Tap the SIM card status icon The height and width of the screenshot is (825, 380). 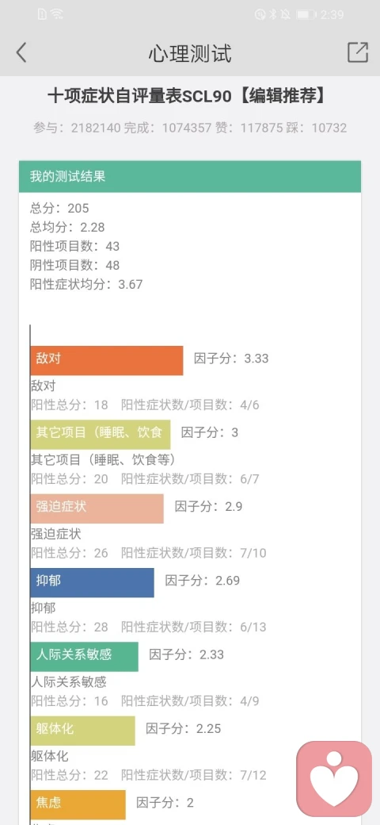tap(43, 14)
